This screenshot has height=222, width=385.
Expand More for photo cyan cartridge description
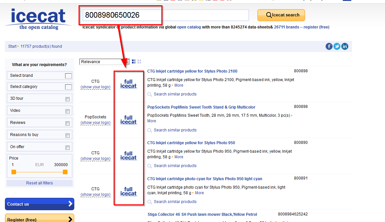click(199, 193)
